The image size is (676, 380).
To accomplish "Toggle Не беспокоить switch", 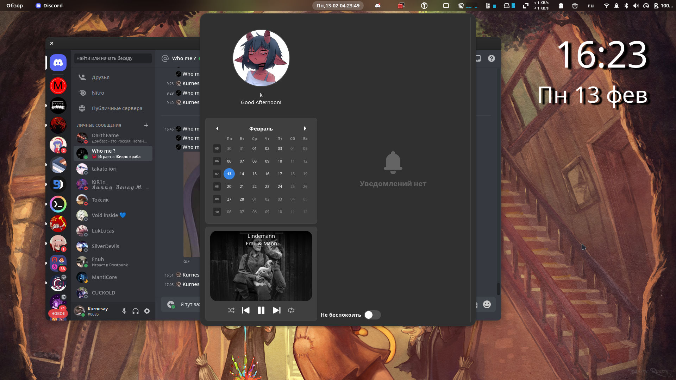I will [x=372, y=315].
